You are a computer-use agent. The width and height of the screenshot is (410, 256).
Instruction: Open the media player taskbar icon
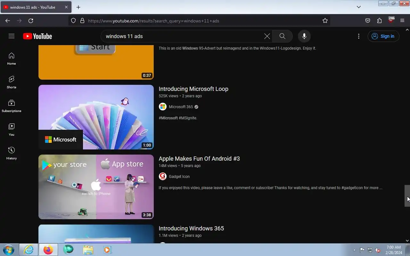(107, 250)
